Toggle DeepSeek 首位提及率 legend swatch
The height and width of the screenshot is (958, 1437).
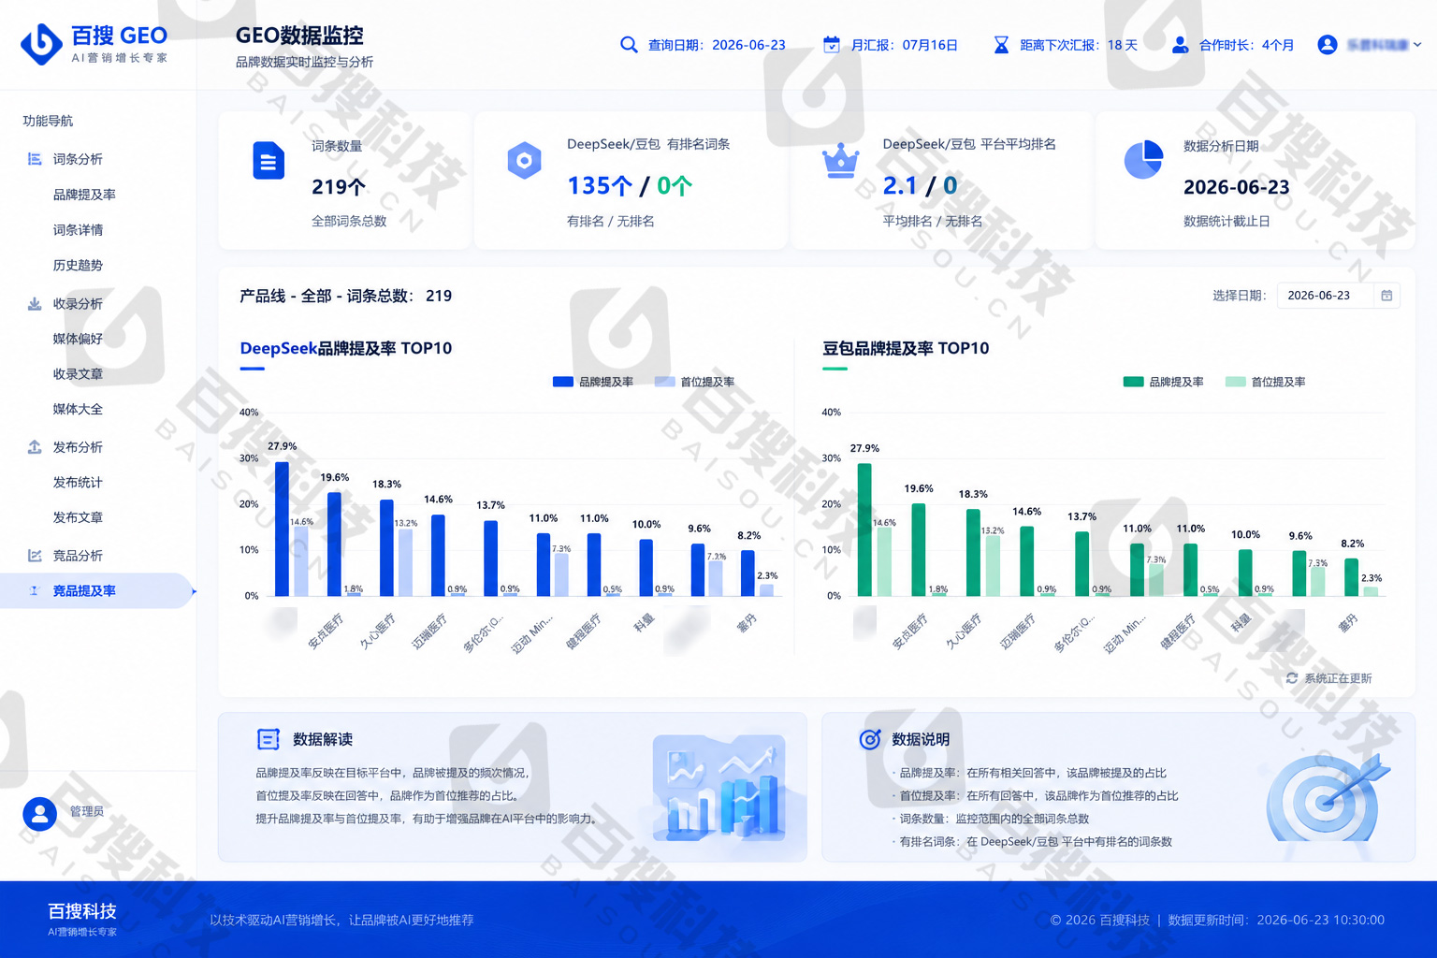tap(665, 382)
